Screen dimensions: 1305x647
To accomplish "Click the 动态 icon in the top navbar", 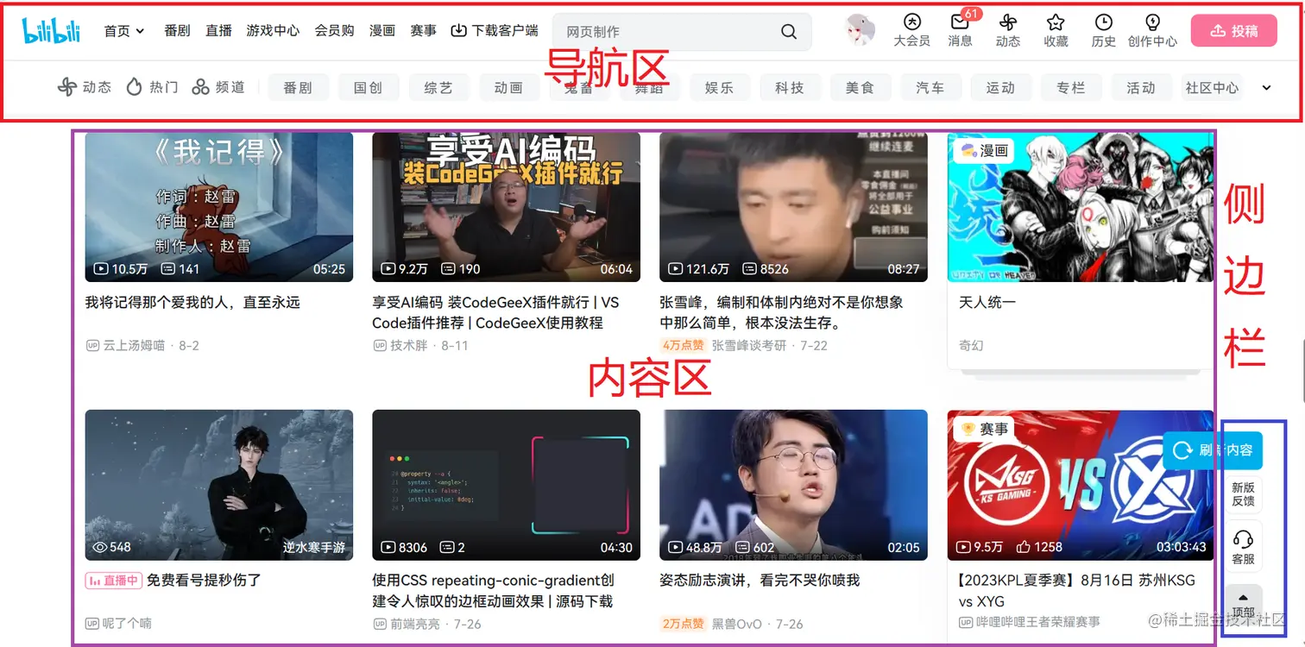I will 1007,29.
